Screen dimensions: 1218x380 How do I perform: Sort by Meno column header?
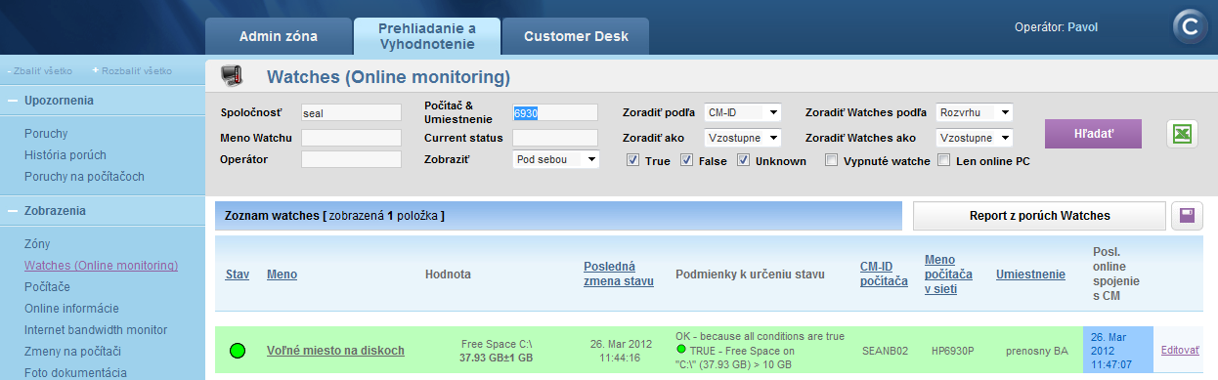tap(283, 274)
